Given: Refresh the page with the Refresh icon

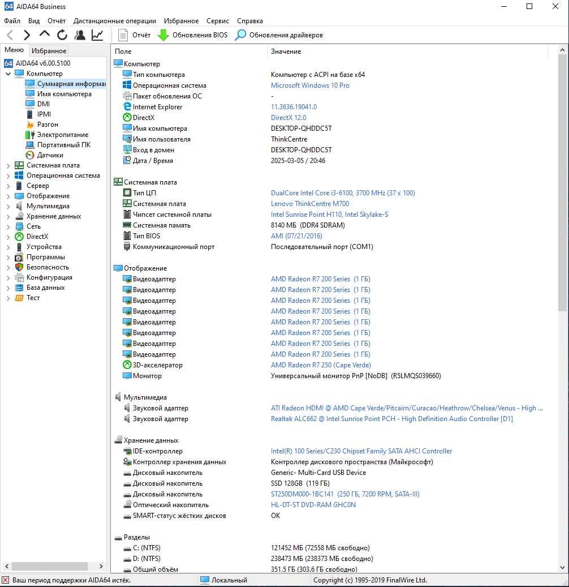Looking at the screenshot, I should pos(62,35).
